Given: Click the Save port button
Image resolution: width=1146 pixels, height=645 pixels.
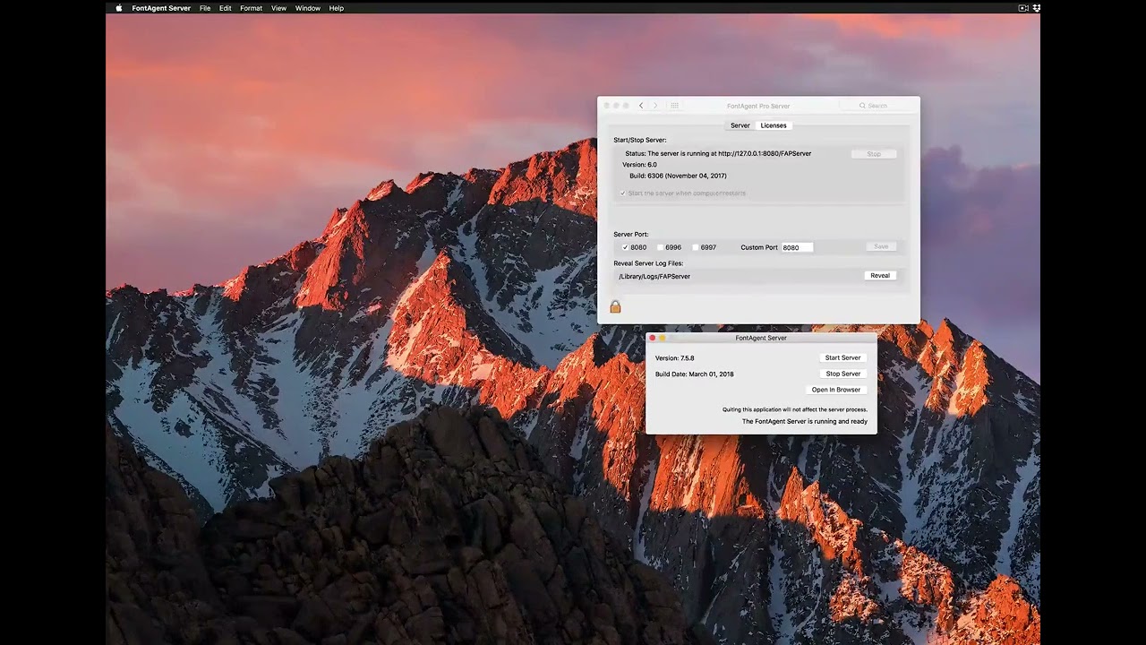Looking at the screenshot, I should click(x=881, y=246).
